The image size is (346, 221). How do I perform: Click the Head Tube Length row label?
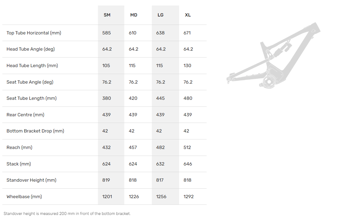point(32,66)
